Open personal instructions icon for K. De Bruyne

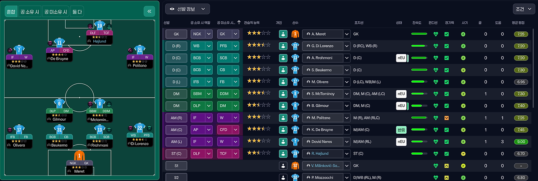coord(283,130)
